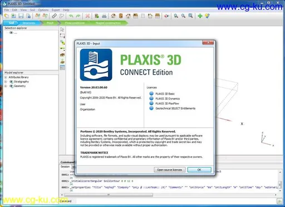Click the green four-arrow Pan icon

click(x=200, y=16)
